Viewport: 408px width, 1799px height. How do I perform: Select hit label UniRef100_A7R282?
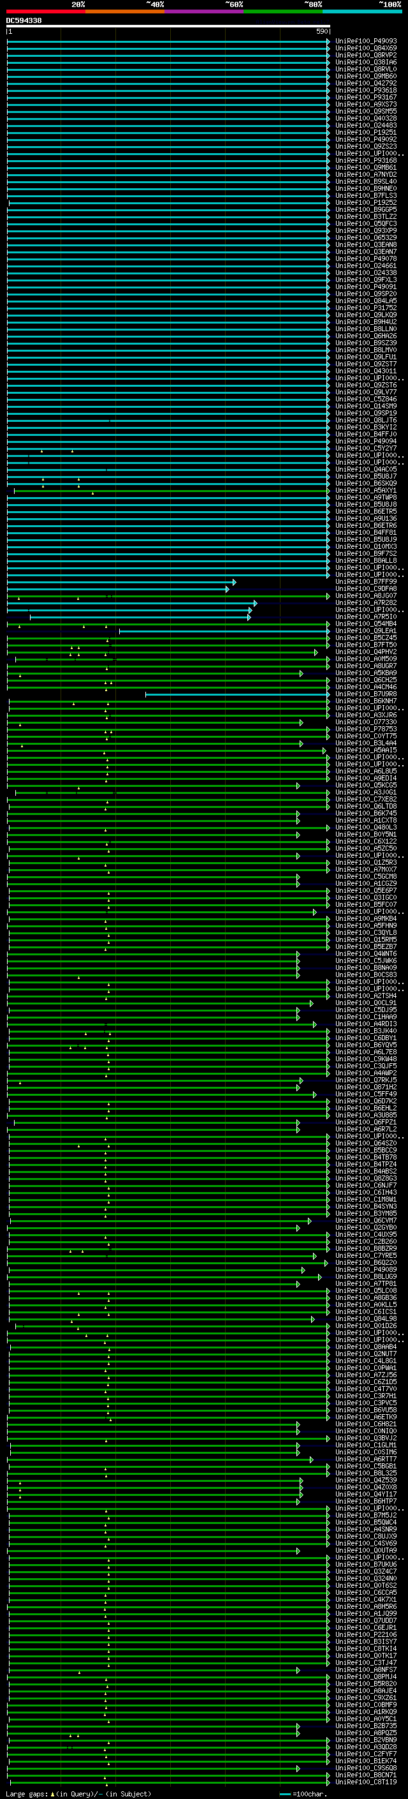tap(366, 602)
